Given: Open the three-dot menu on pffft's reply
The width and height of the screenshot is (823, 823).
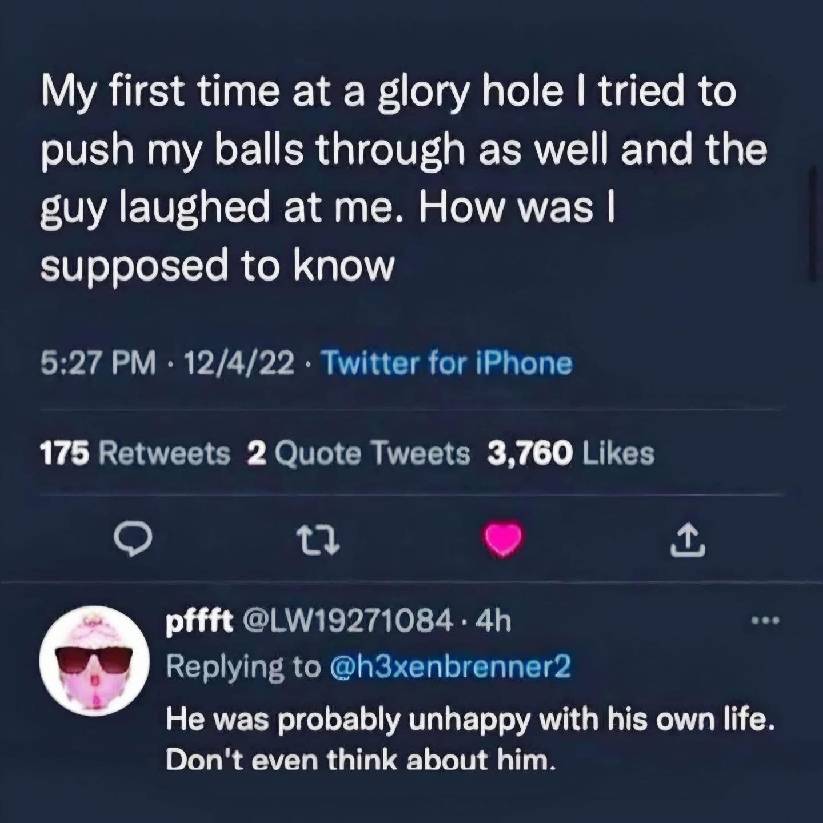Looking at the screenshot, I should coord(765,620).
